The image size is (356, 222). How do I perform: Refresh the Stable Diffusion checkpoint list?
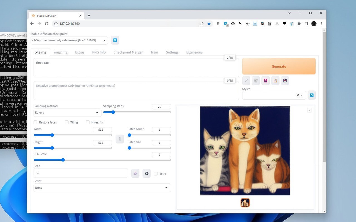point(115,40)
